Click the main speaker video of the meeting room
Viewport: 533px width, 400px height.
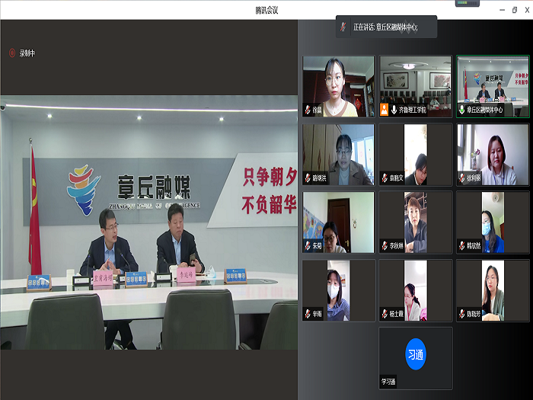pos(148,221)
